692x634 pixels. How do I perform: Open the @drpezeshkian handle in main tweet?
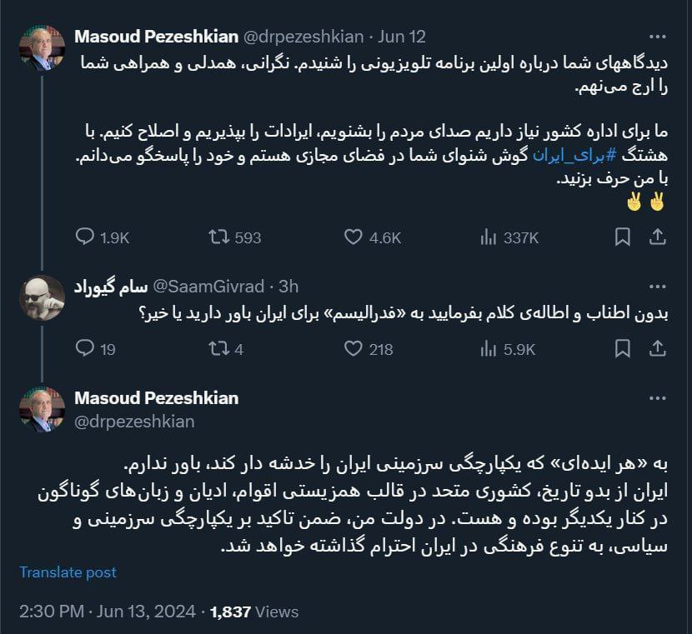pyautogui.click(x=134, y=422)
